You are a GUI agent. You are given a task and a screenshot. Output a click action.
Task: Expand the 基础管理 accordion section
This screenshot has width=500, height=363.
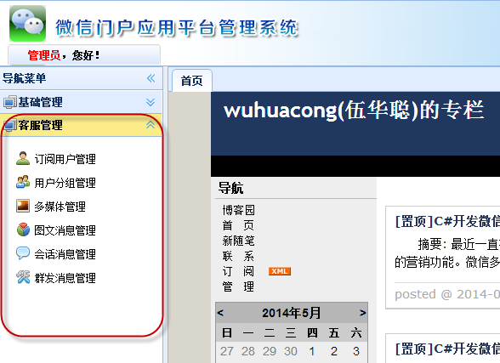click(151, 102)
